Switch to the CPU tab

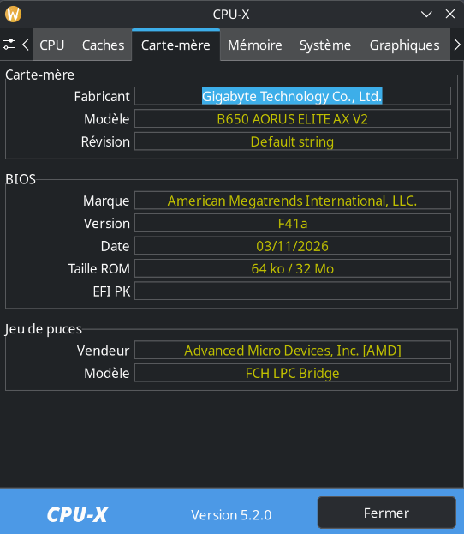51,45
